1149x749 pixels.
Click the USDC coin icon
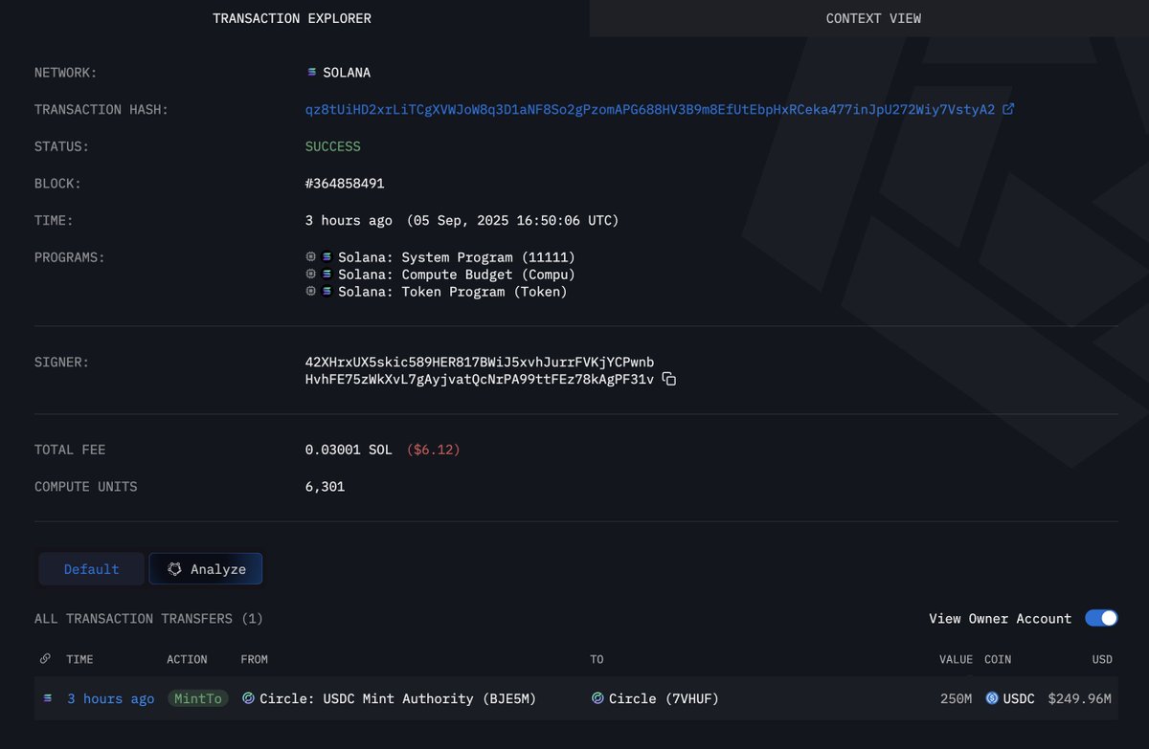tap(992, 698)
